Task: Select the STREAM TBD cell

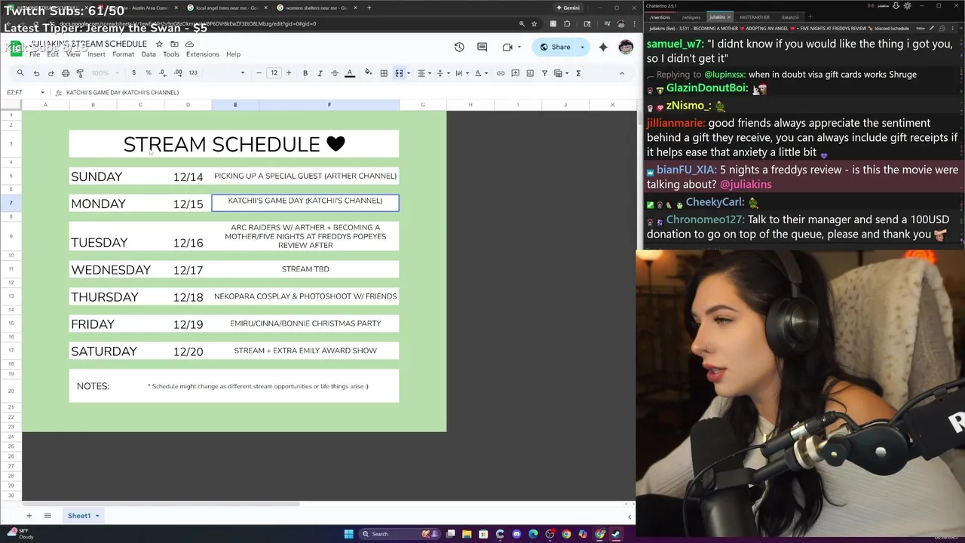Action: 305,269
